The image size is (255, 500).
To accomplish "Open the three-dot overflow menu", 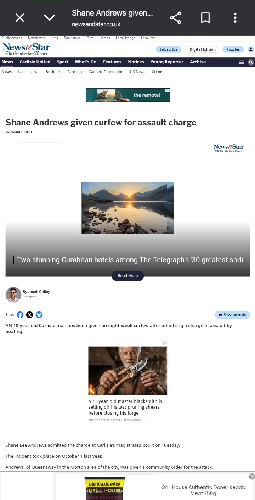I will point(235,18).
